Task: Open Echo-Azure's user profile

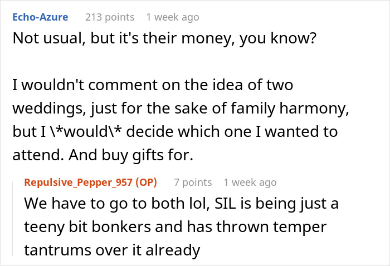Action: pyautogui.click(x=40, y=17)
